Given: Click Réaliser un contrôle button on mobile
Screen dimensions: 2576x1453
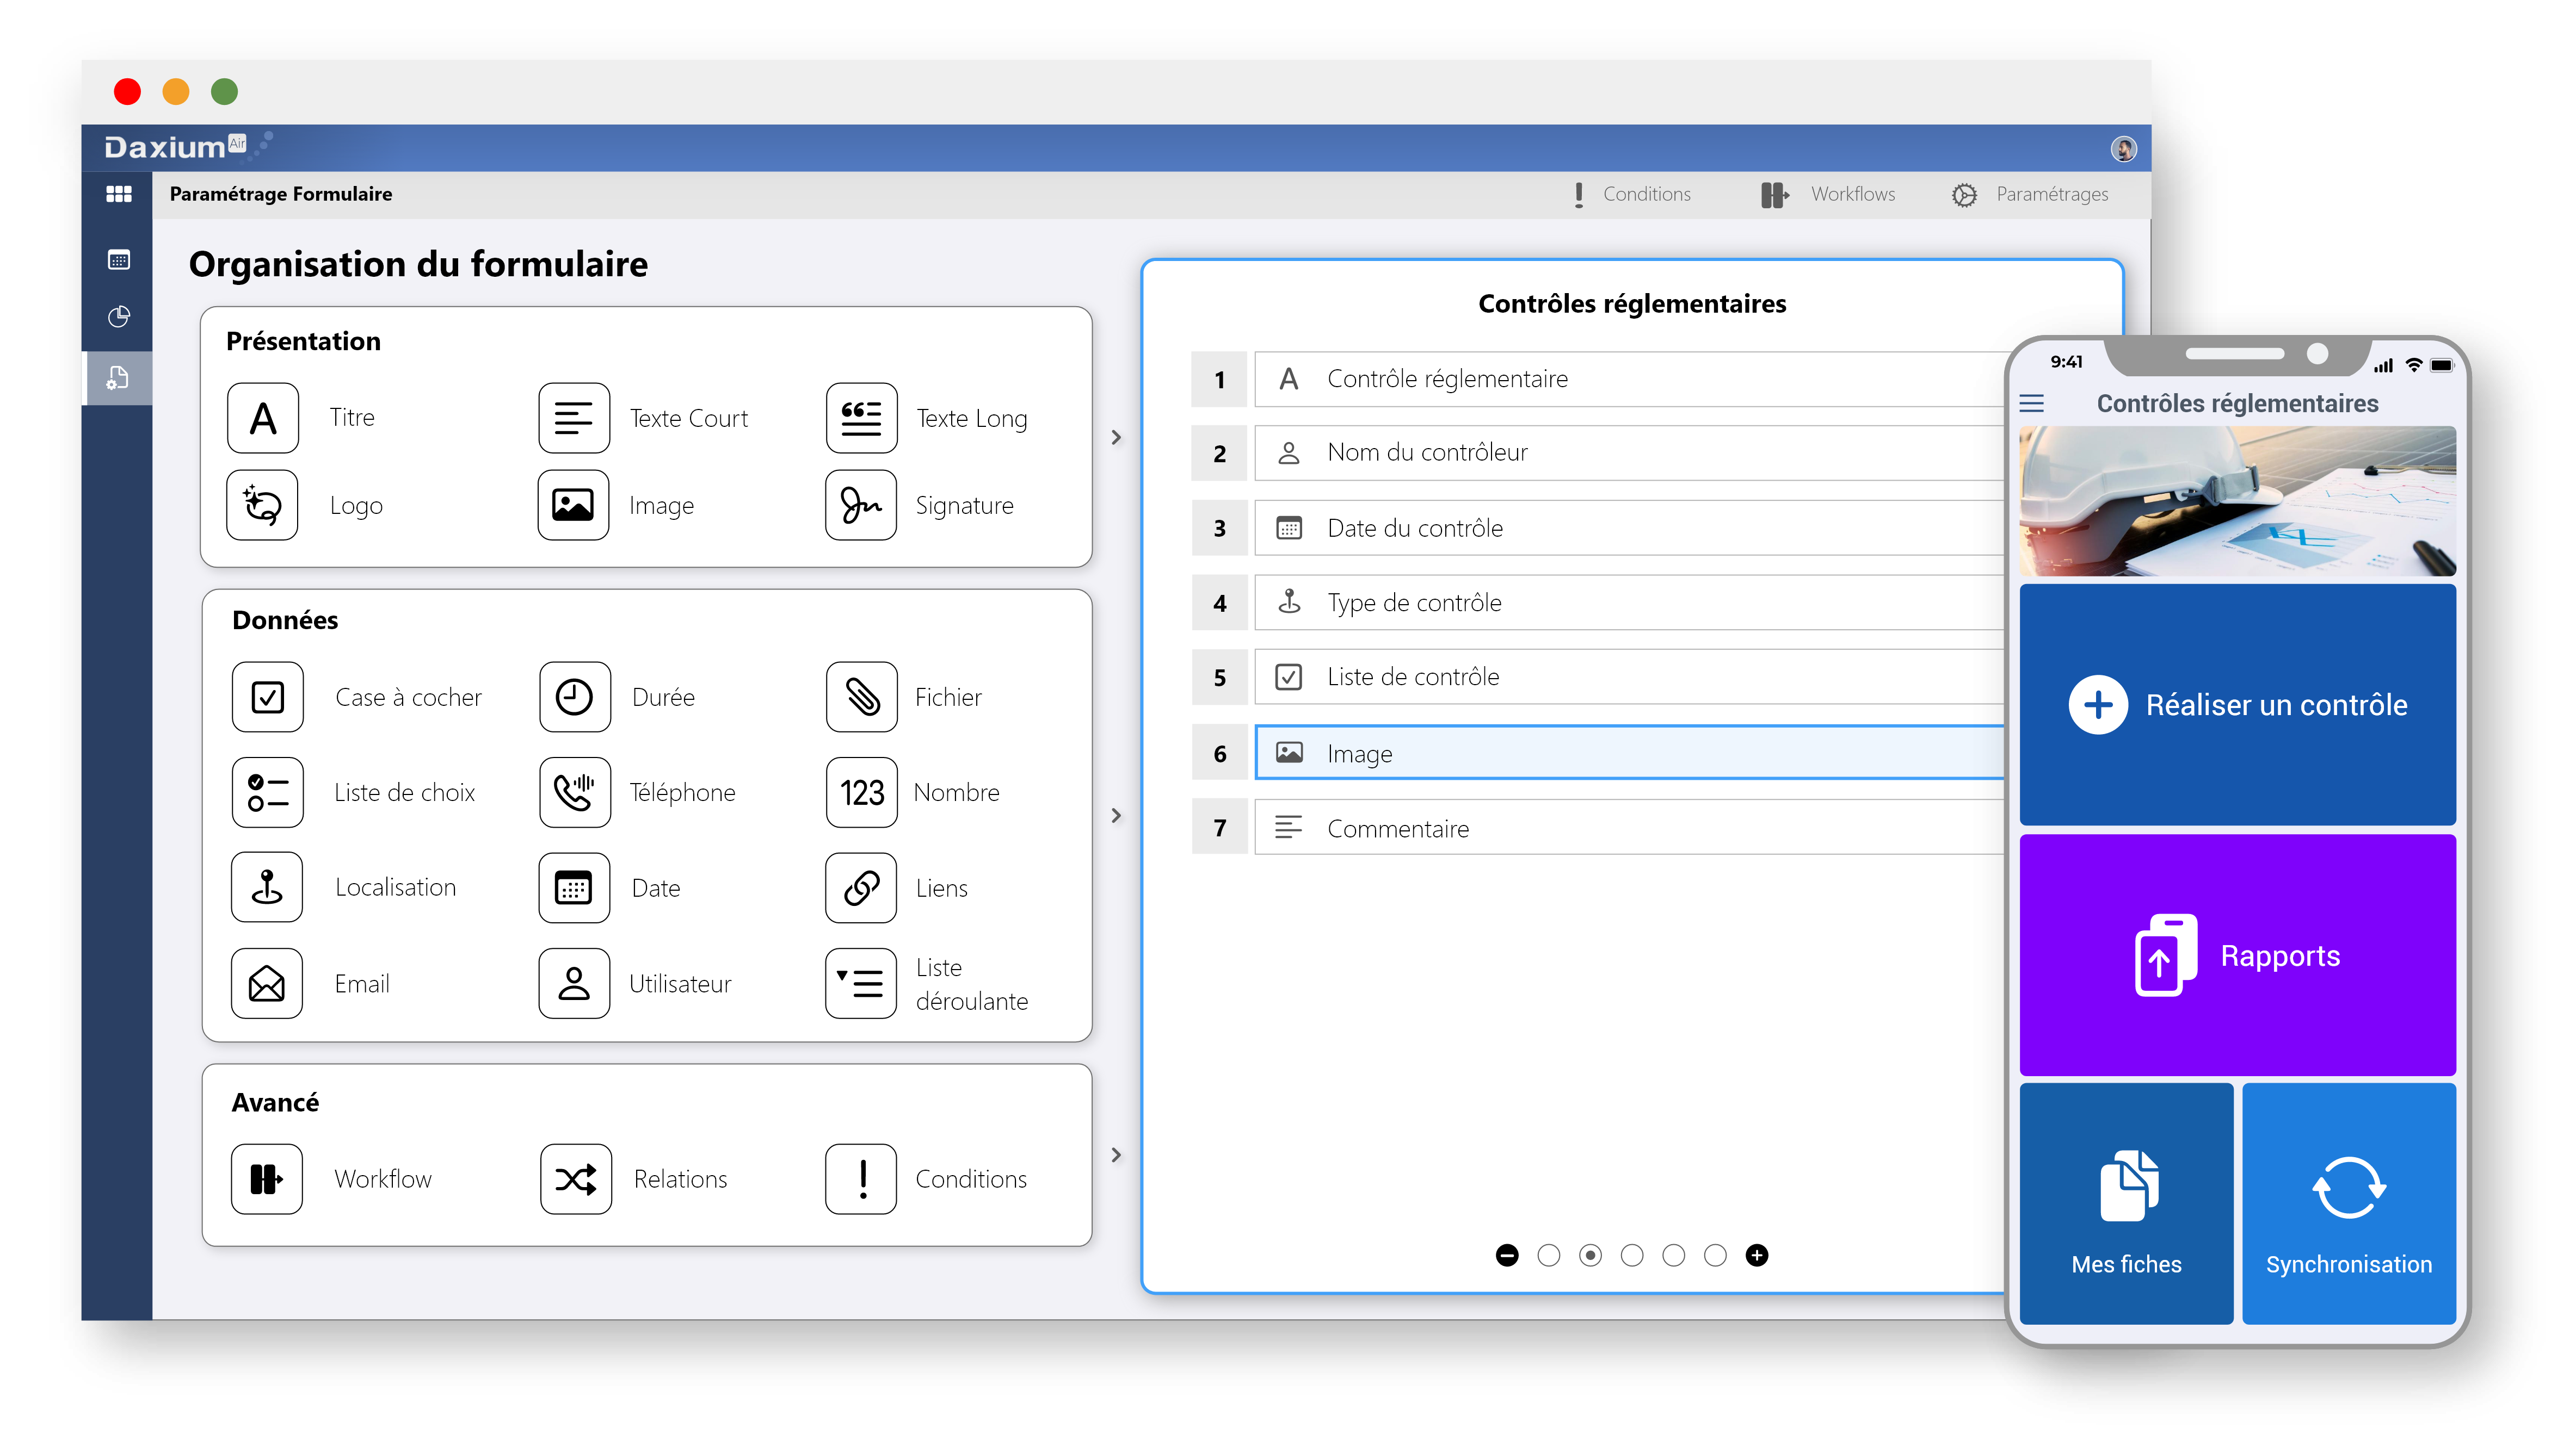Looking at the screenshot, I should [x=2236, y=705].
